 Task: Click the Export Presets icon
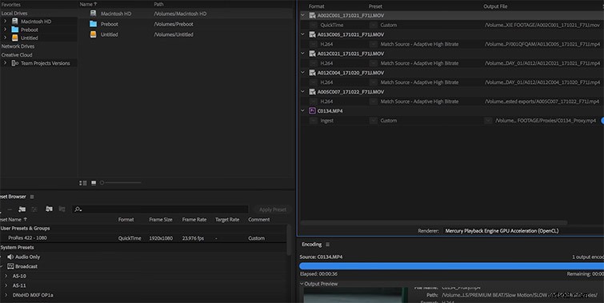(x=62, y=209)
